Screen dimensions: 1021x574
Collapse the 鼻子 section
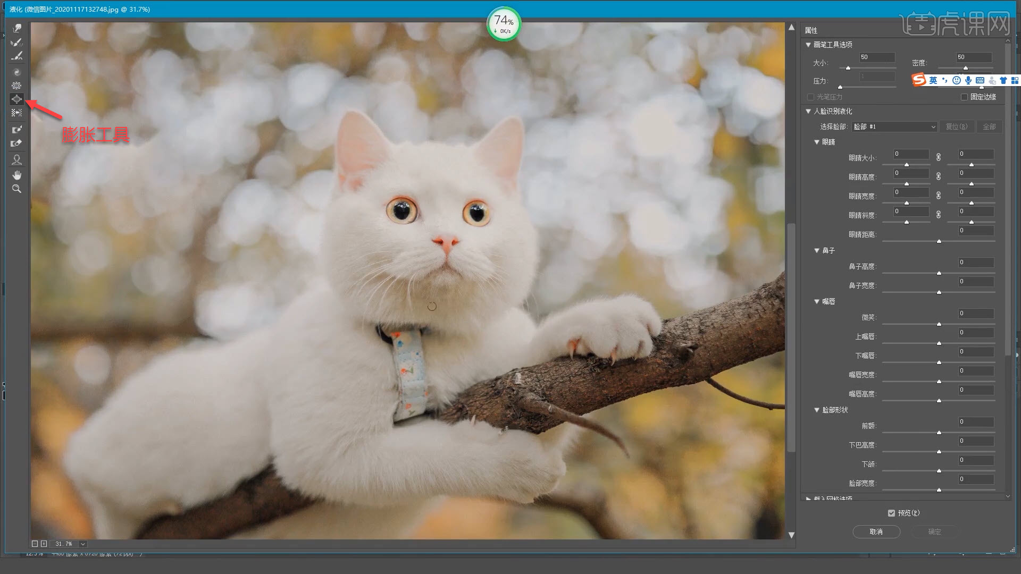817,250
